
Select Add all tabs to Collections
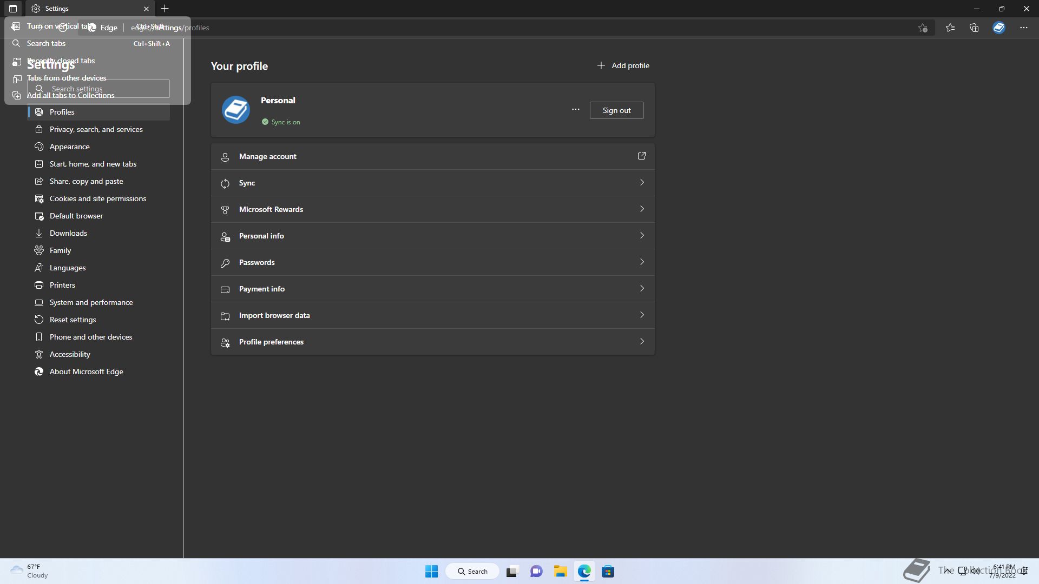pyautogui.click(x=97, y=95)
